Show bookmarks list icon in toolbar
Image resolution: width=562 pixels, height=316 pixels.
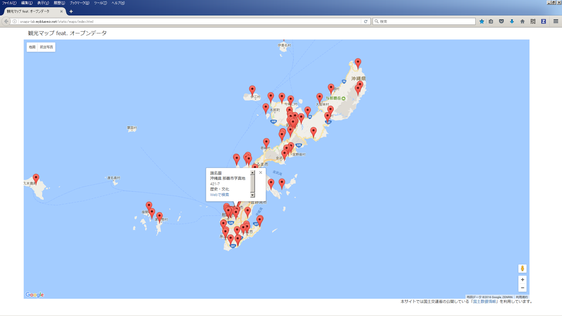[x=491, y=21]
